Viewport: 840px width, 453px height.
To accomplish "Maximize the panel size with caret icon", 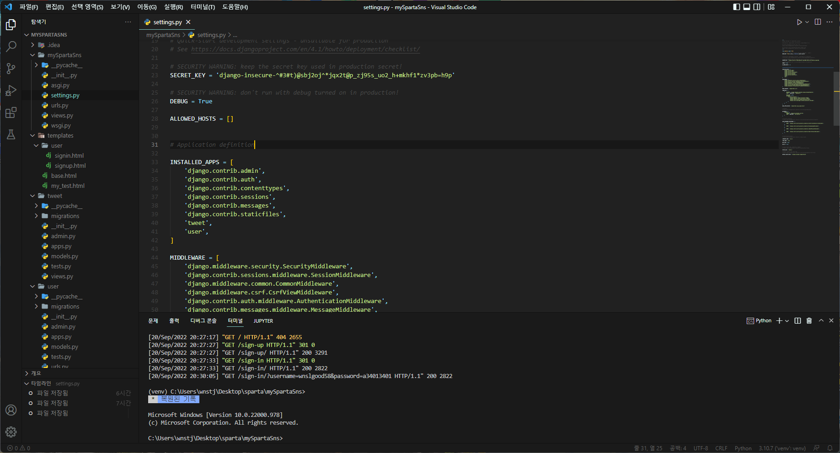I will click(821, 321).
